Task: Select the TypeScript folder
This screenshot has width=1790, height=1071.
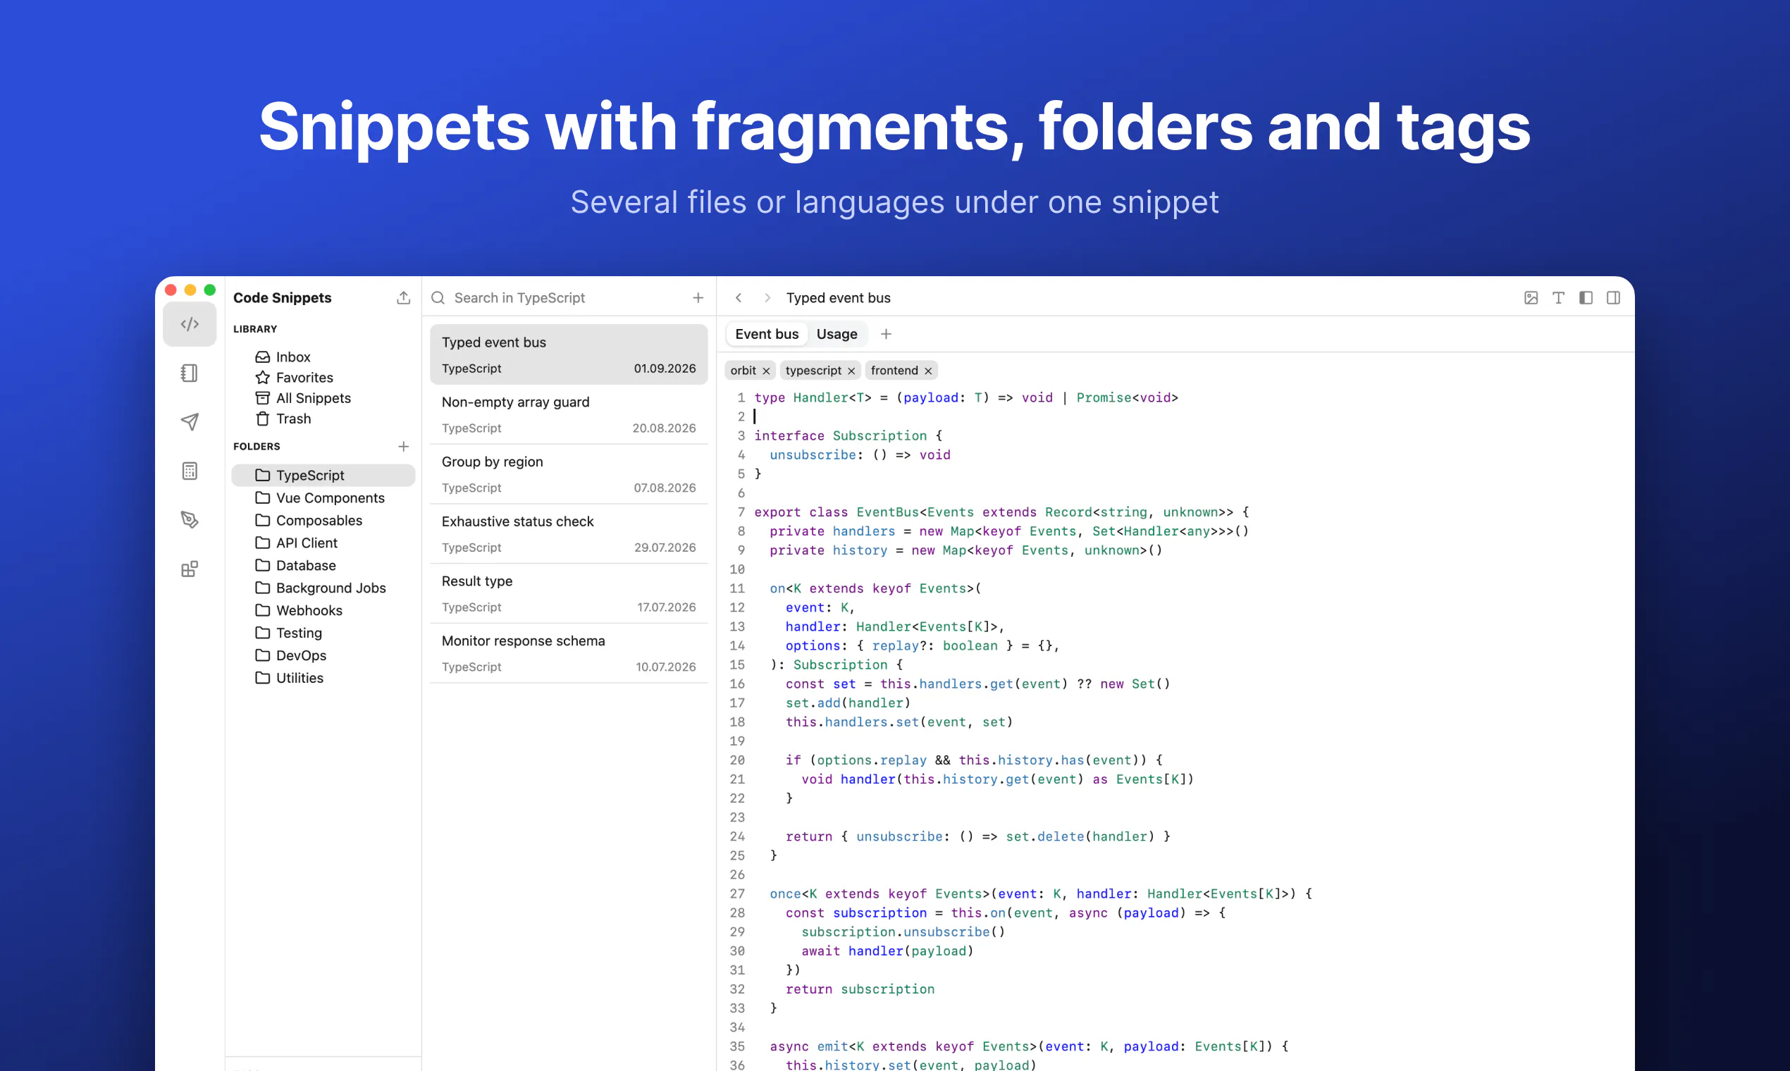Action: click(x=323, y=475)
